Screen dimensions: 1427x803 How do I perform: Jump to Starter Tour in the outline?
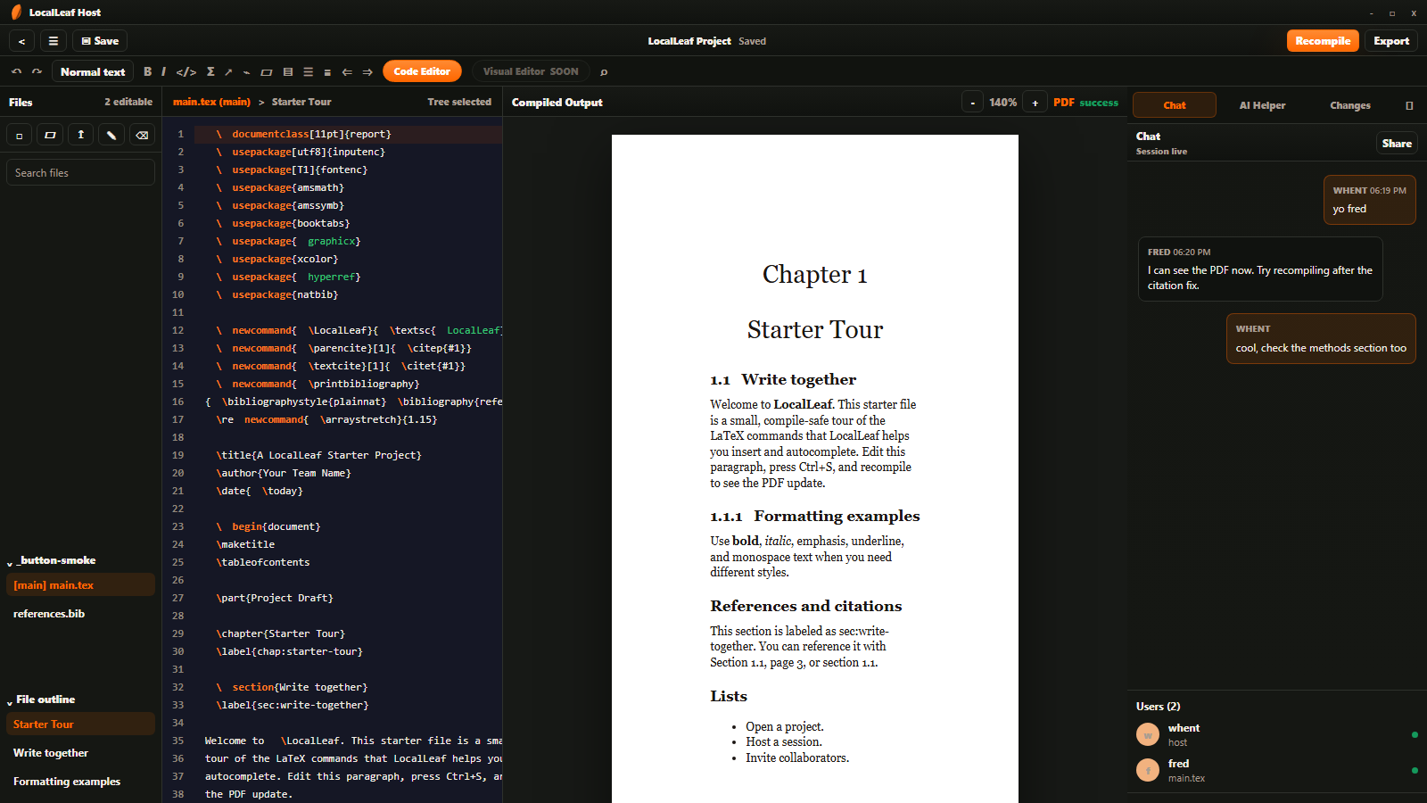pyautogui.click(x=80, y=724)
